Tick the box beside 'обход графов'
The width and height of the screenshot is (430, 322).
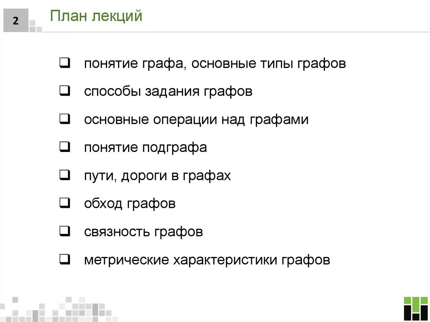(x=65, y=204)
